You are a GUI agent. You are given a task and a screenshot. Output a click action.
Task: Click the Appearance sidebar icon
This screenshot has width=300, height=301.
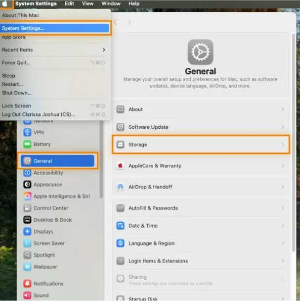pos(27,185)
